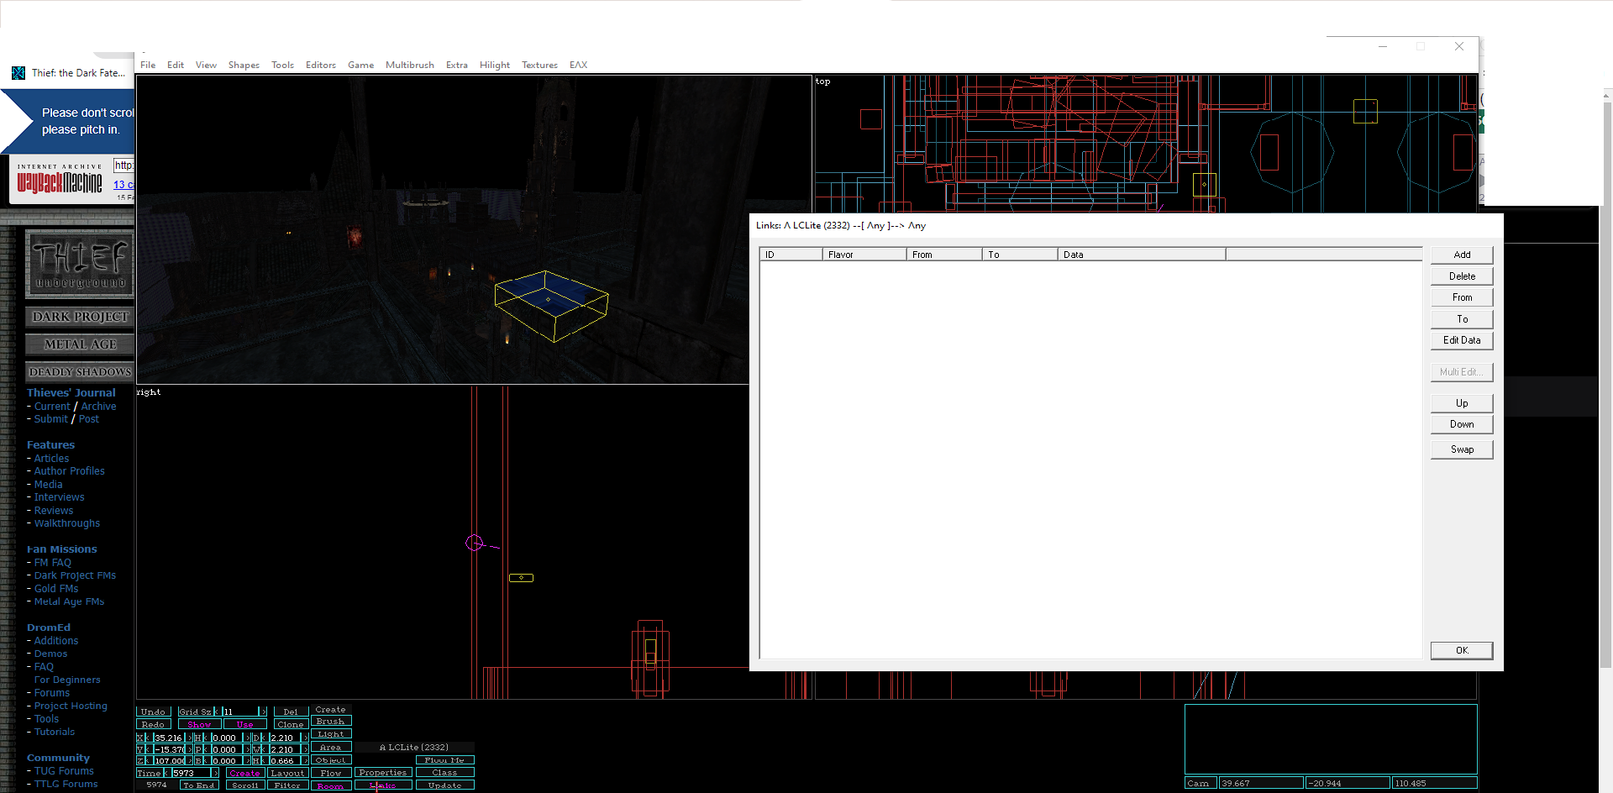Maximize the DromEd editor window
The width and height of the screenshot is (1613, 793).
[x=1421, y=46]
